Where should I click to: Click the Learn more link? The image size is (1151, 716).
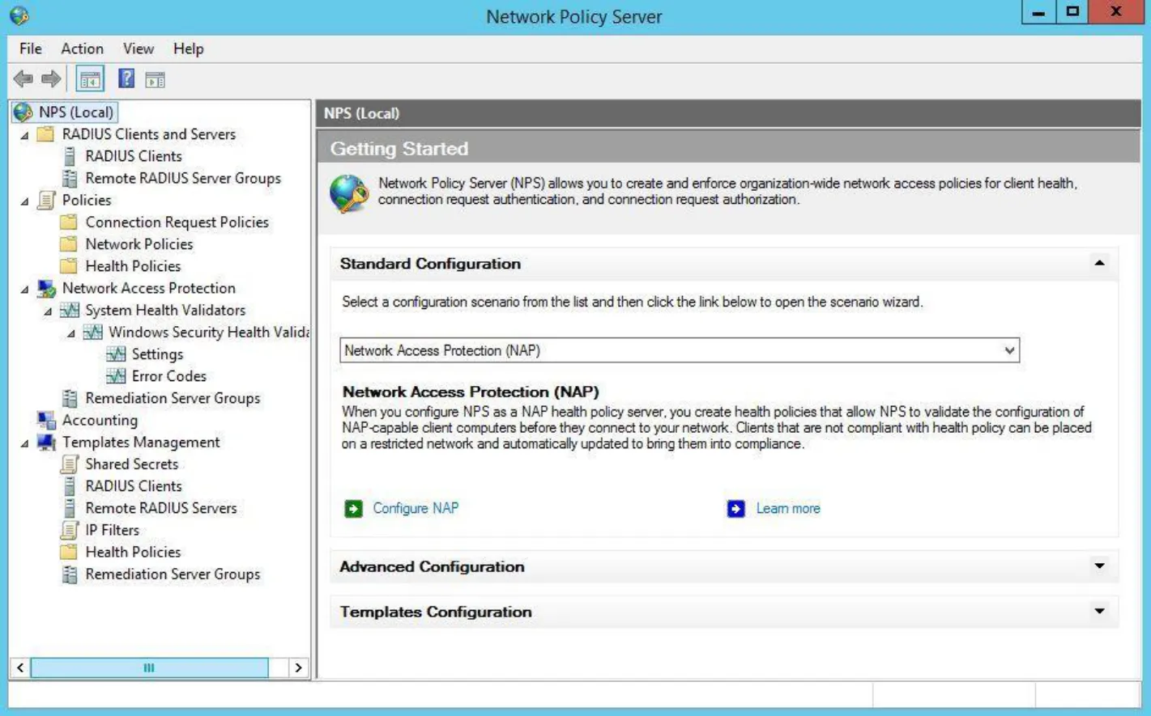click(x=788, y=508)
